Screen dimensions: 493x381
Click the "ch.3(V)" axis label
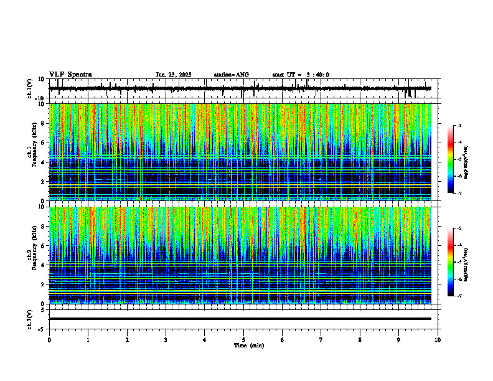click(29, 319)
